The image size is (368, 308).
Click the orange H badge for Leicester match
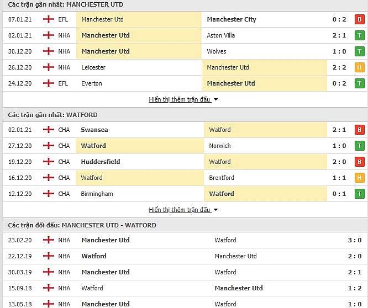click(359, 67)
